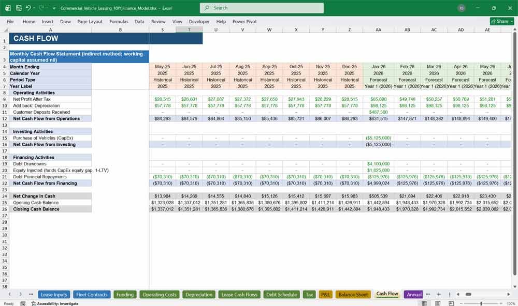Switch to the Home ribbon tab
The width and height of the screenshot is (518, 306).
coord(29,21)
